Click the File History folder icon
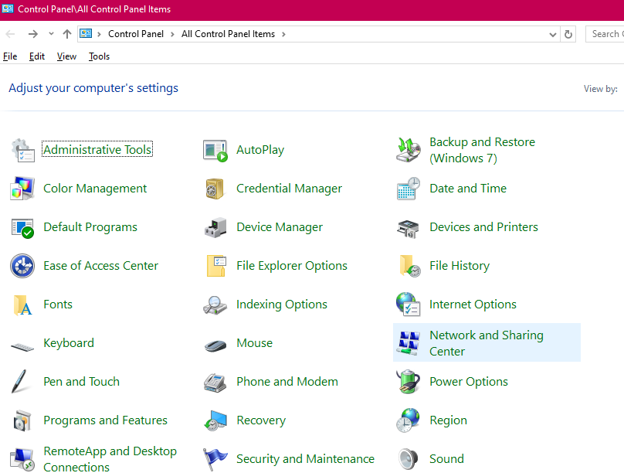The width and height of the screenshot is (624, 473). (409, 266)
